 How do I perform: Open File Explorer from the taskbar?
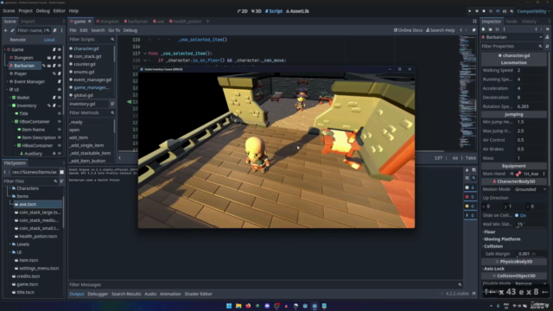[x=238, y=306]
